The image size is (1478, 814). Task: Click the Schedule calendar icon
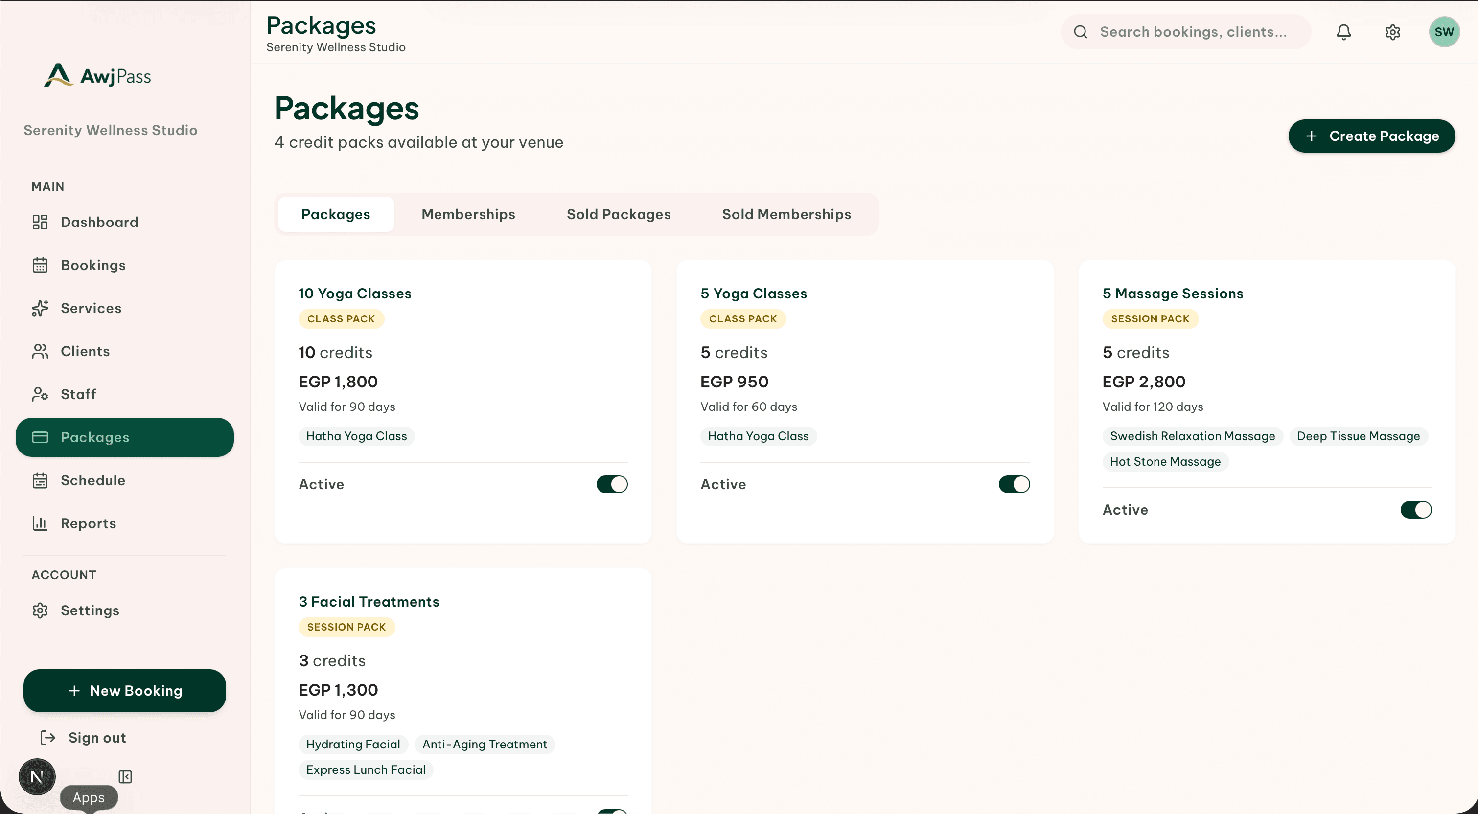tap(40, 480)
